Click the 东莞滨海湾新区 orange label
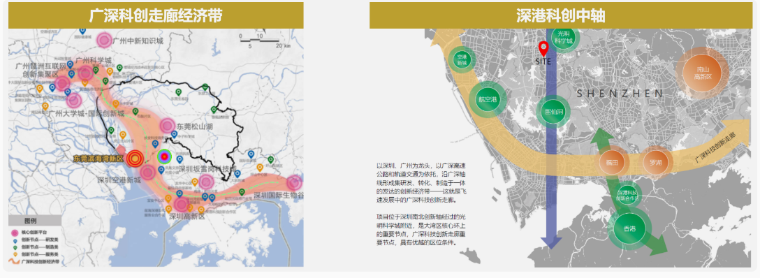 (x=99, y=159)
